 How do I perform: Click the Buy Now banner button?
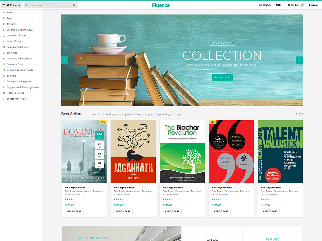point(222,77)
